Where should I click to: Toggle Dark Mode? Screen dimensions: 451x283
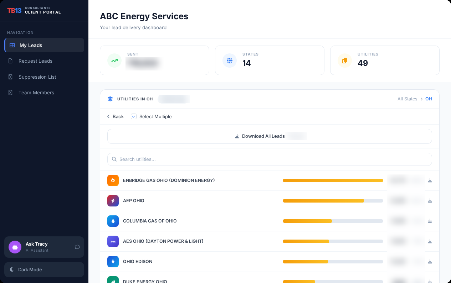point(44,269)
